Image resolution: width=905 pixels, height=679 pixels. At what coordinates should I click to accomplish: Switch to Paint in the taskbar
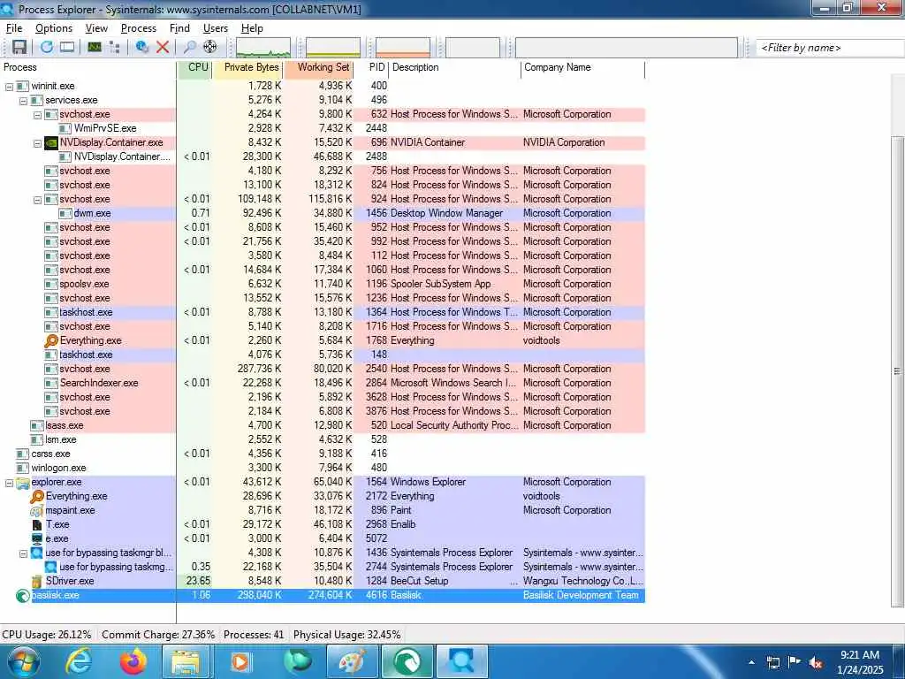tap(352, 661)
